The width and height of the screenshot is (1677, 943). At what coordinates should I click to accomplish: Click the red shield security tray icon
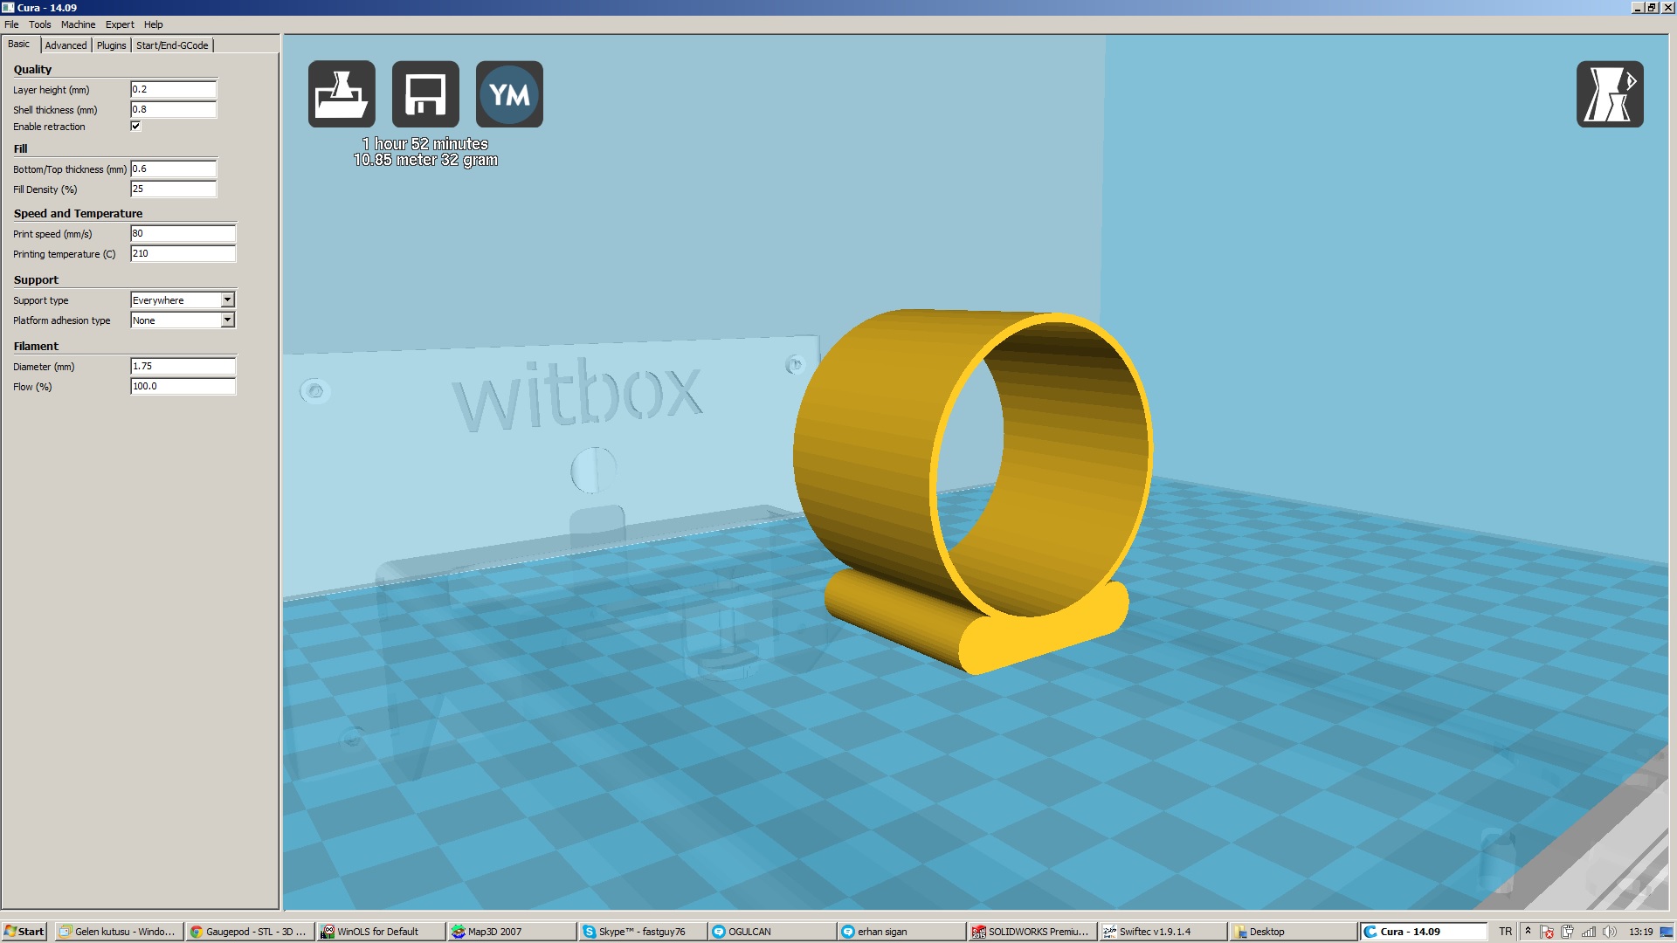click(x=1547, y=932)
